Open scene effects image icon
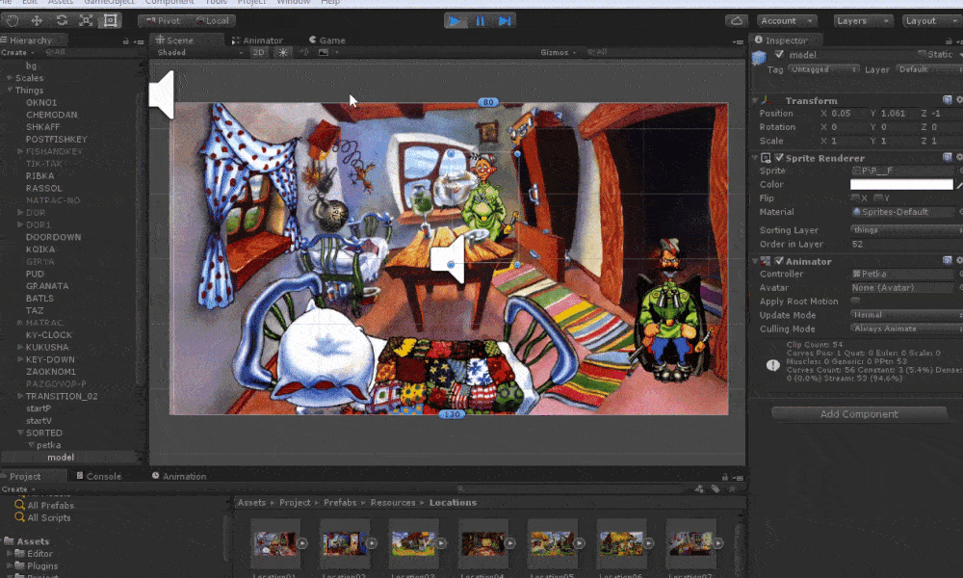Screen dimensions: 963x578 [323, 52]
